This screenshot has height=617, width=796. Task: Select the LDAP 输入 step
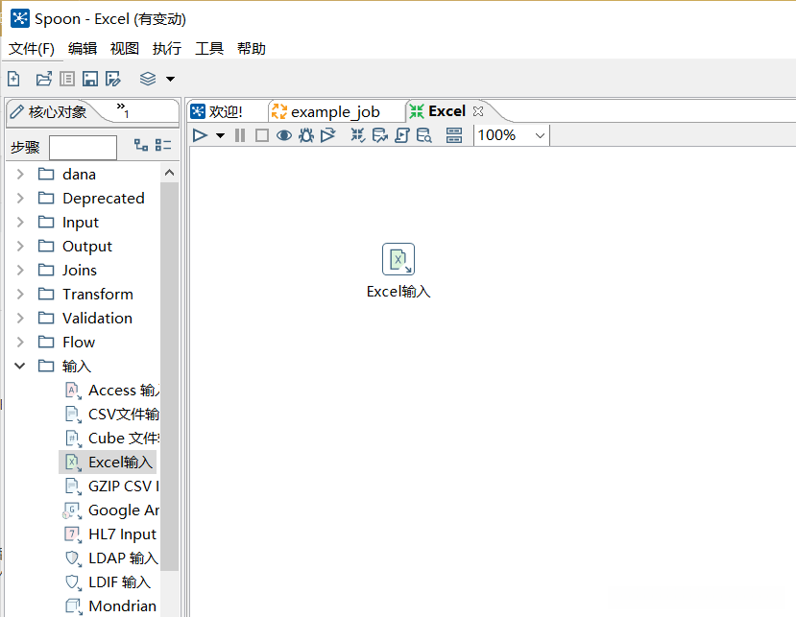[x=111, y=558]
